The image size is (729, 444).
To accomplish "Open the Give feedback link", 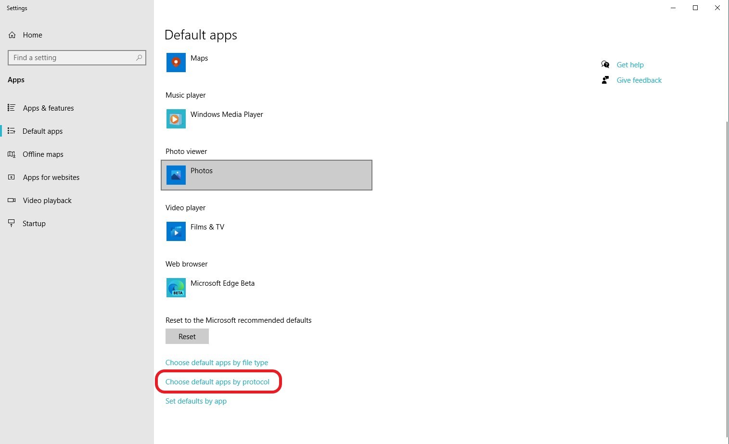I will point(639,80).
